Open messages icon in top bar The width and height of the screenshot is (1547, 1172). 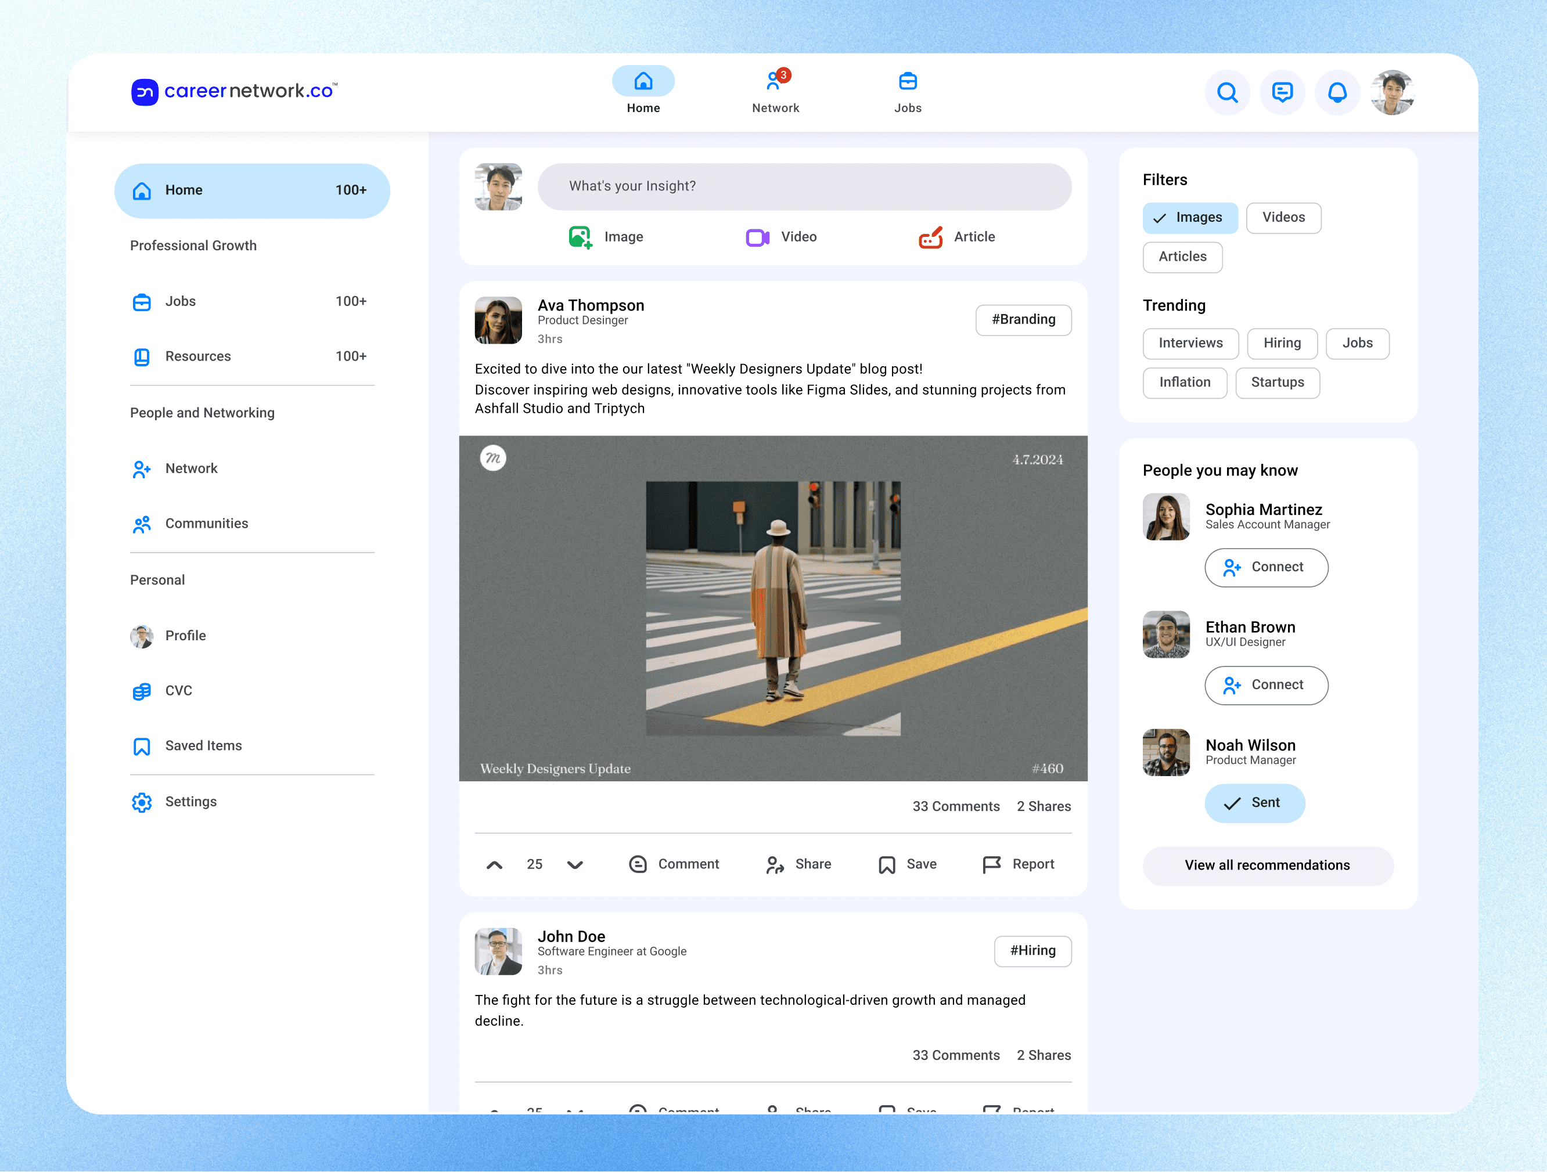[x=1282, y=92]
